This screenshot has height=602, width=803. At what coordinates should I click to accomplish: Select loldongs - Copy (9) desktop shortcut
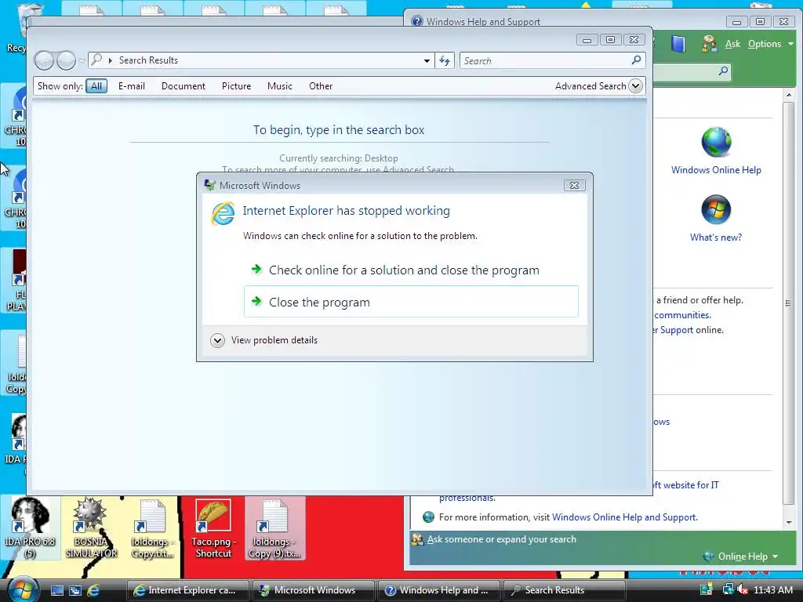[275, 528]
